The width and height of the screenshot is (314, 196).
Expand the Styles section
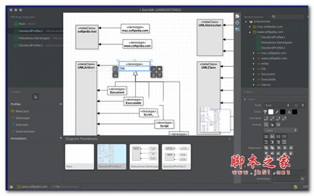tap(245, 99)
